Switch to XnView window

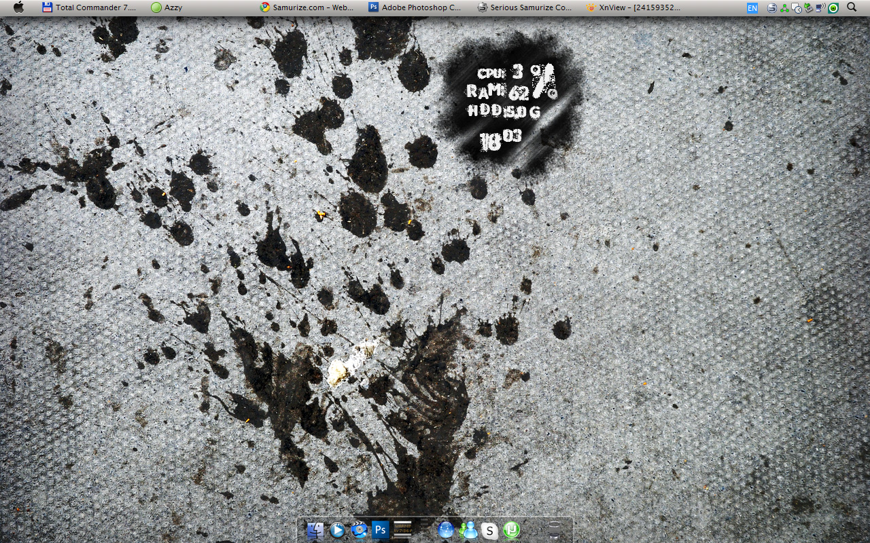633,7
